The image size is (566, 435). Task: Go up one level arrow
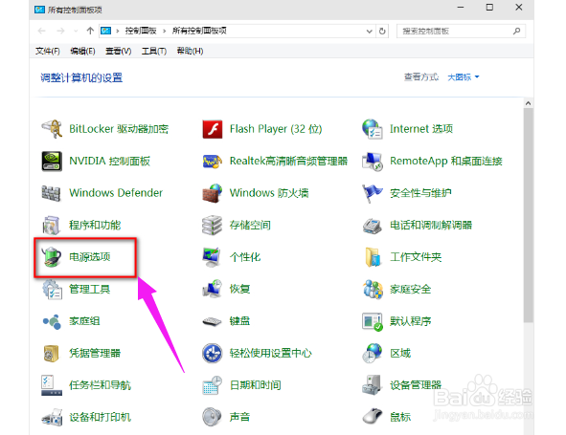point(90,31)
